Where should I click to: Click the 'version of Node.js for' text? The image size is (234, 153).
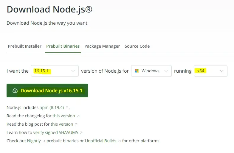click(105, 71)
